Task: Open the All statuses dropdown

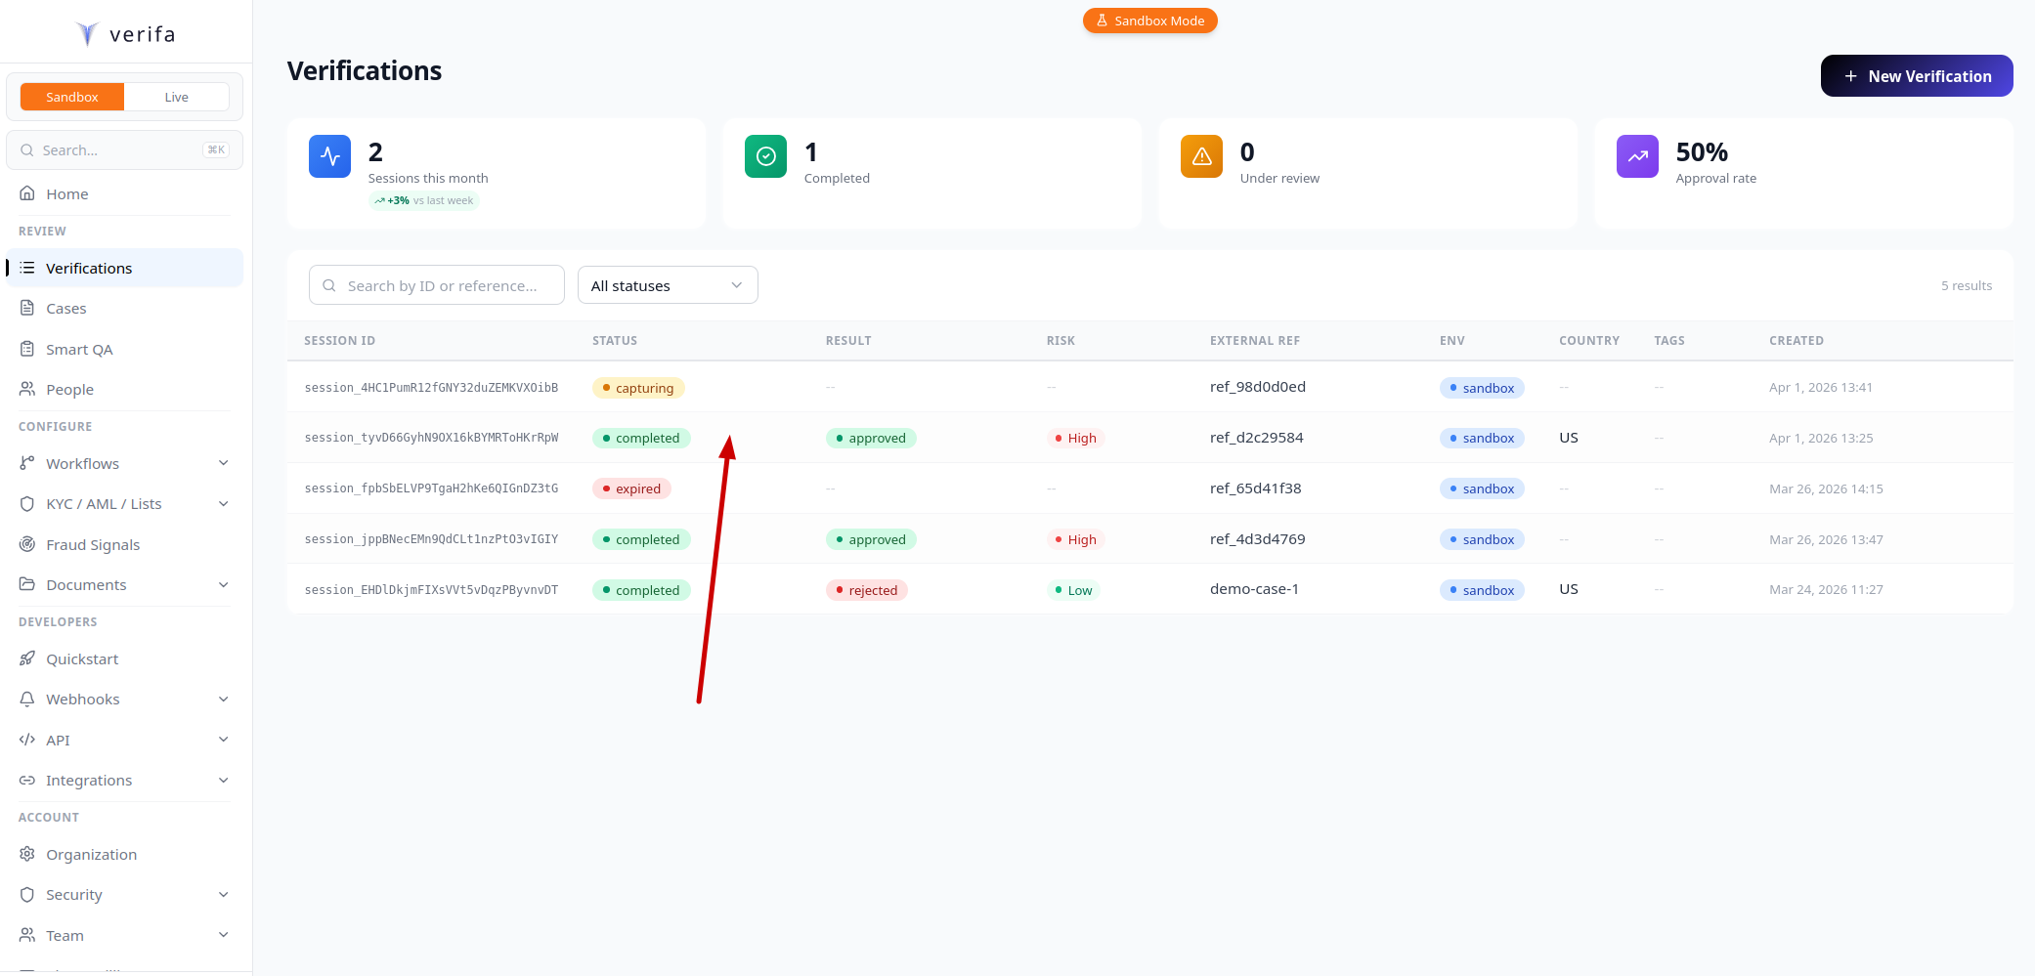Action: (x=668, y=285)
